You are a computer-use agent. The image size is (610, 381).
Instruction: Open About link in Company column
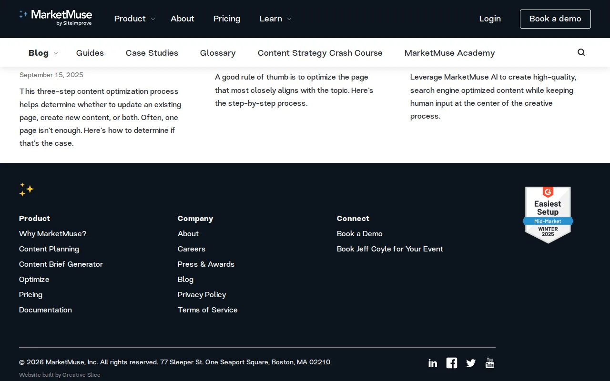pyautogui.click(x=188, y=233)
